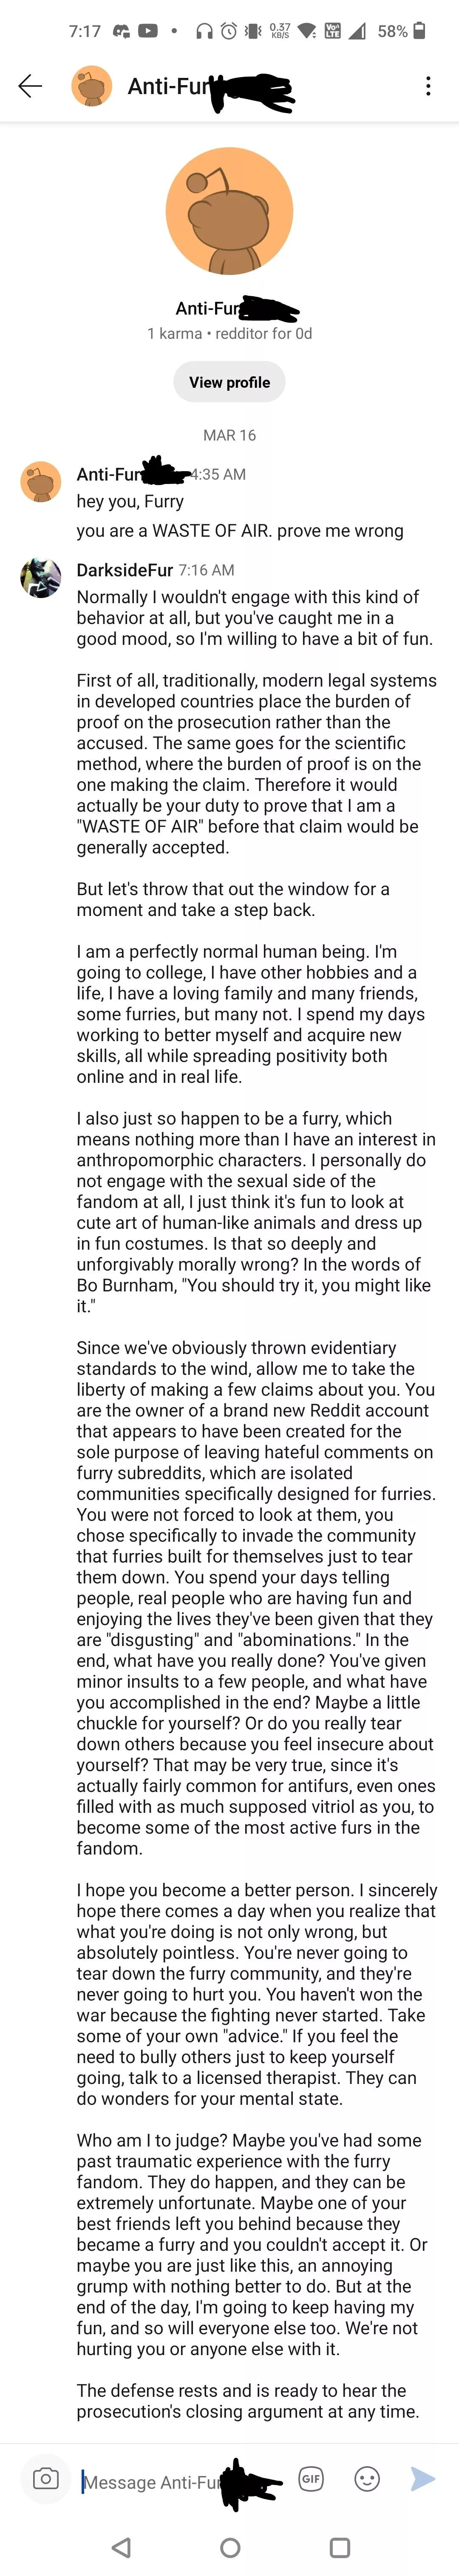Tap "The defense rests" closing paragraph

pos(247,2400)
